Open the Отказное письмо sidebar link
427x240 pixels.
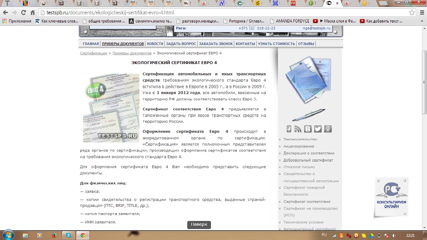point(299,167)
